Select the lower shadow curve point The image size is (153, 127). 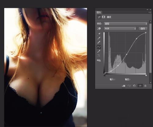coord(118,66)
